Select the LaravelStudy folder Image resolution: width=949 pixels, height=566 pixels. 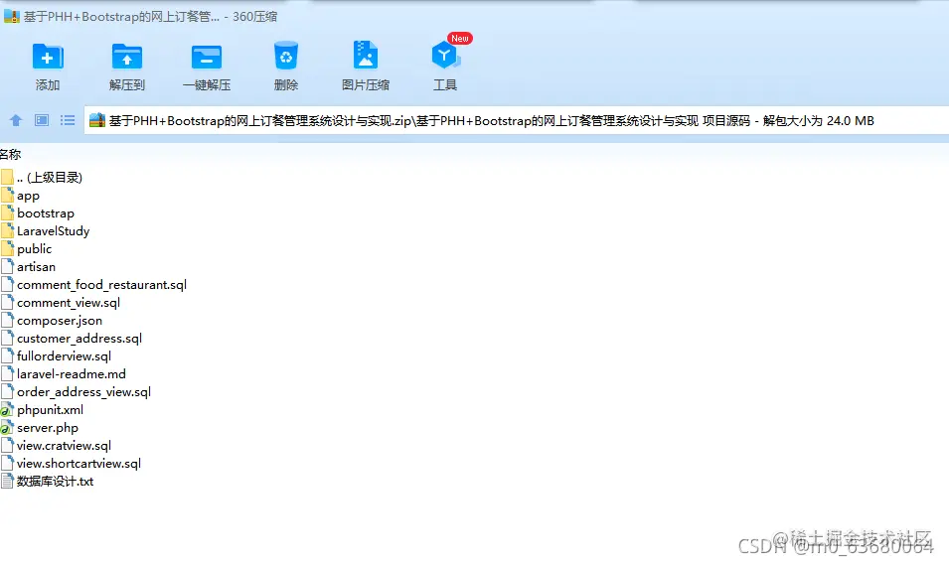pos(46,231)
